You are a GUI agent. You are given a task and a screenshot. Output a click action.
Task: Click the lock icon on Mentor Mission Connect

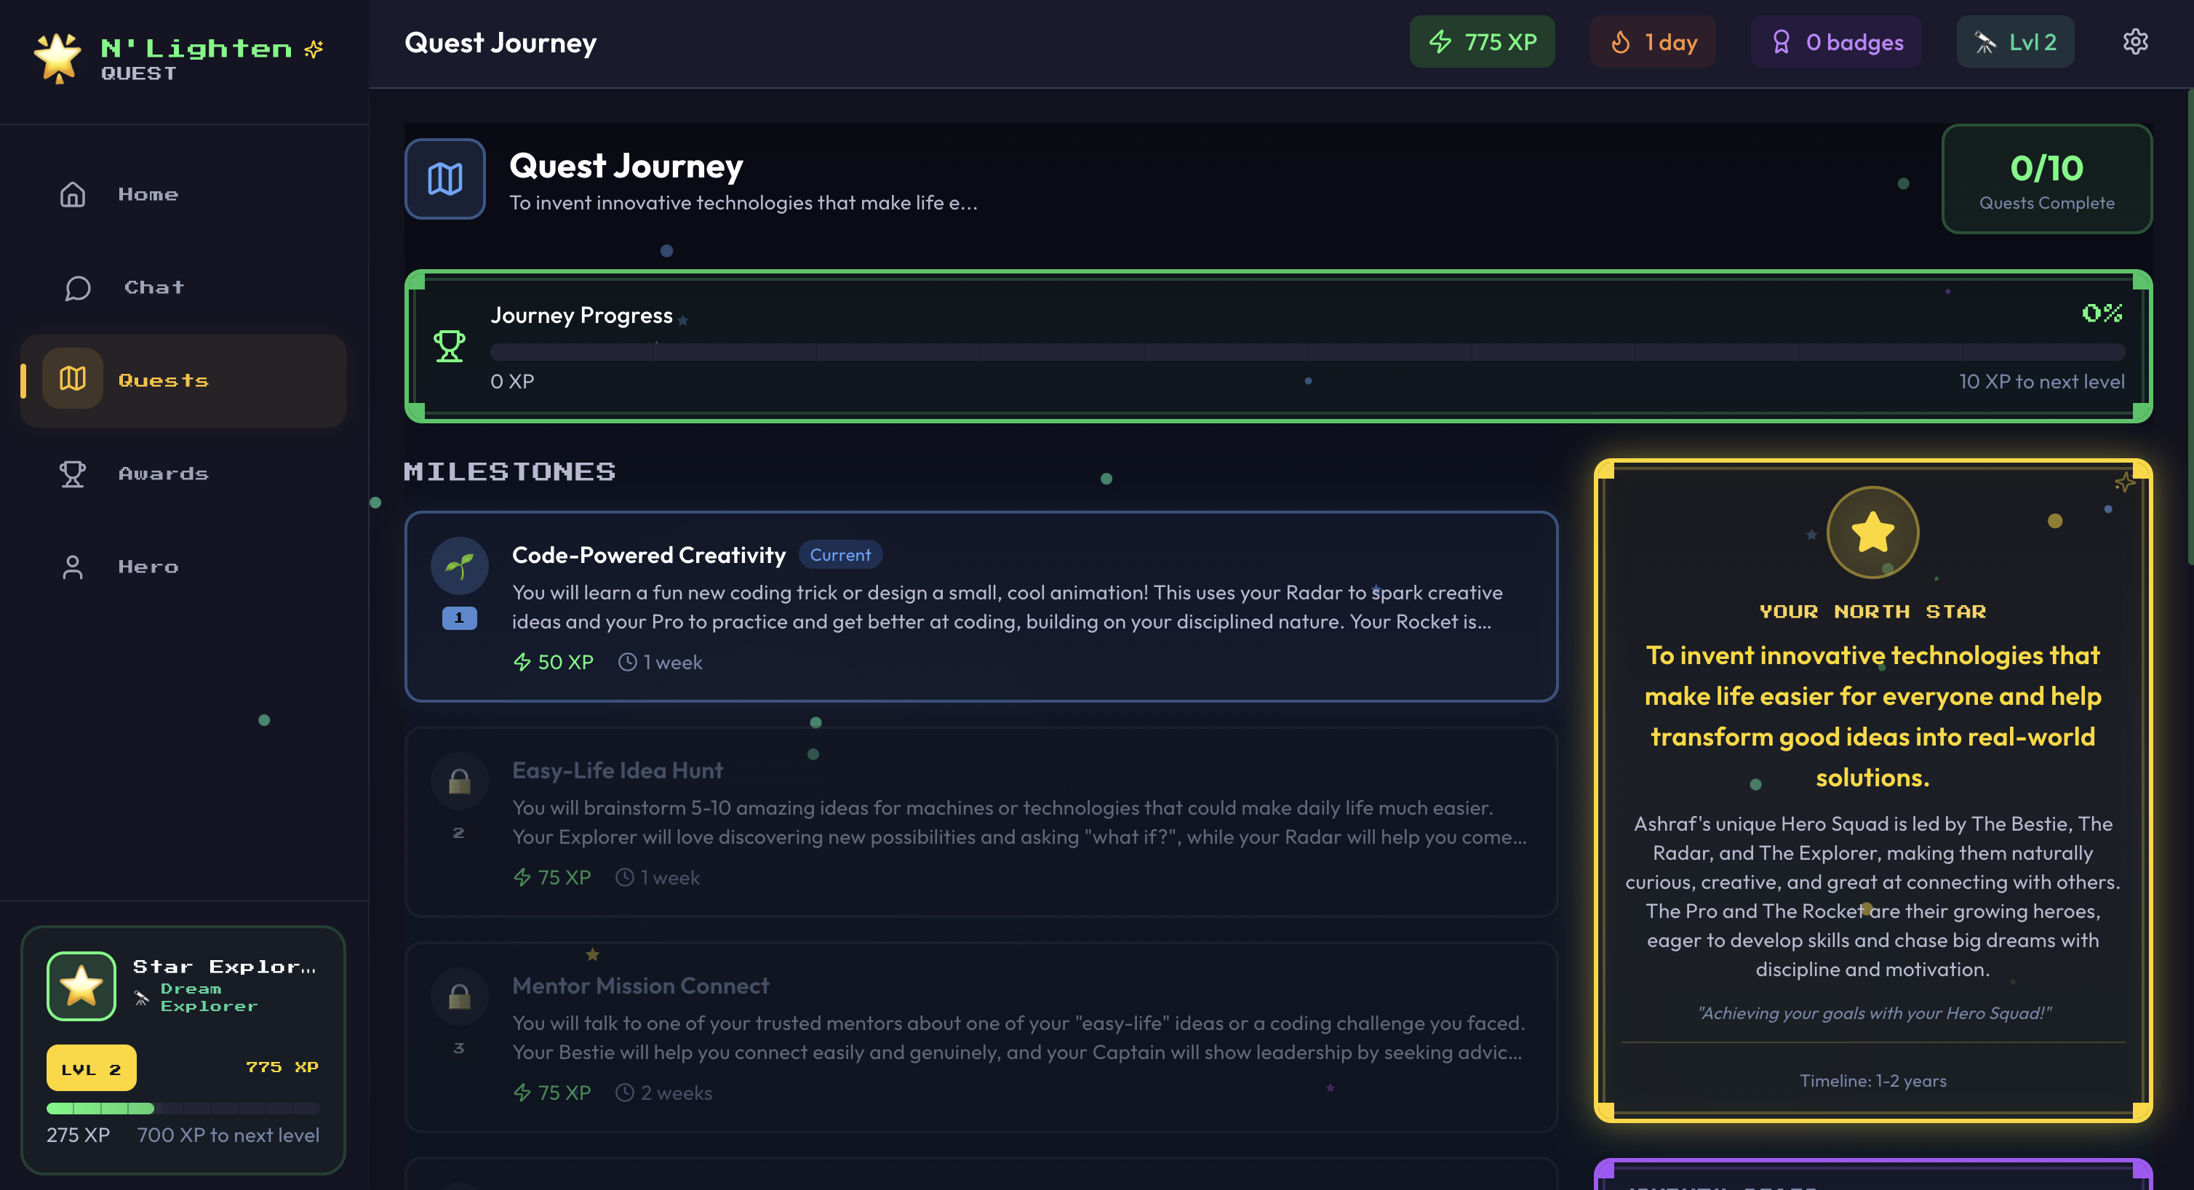coord(459,996)
